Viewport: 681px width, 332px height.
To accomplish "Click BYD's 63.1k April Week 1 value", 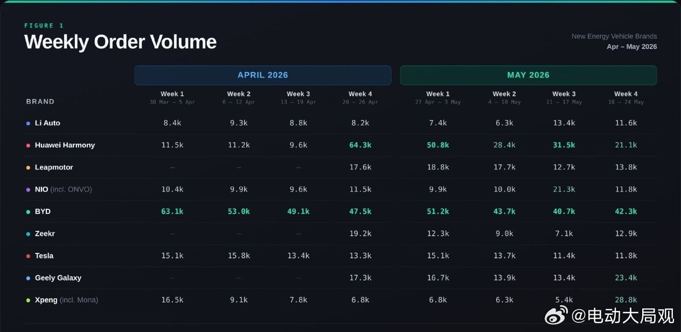I will 172,211.
